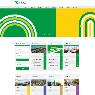This screenshot has height=95, width=95.
Task: Click the green query button below the destination dropdown
Action: tap(23, 60)
